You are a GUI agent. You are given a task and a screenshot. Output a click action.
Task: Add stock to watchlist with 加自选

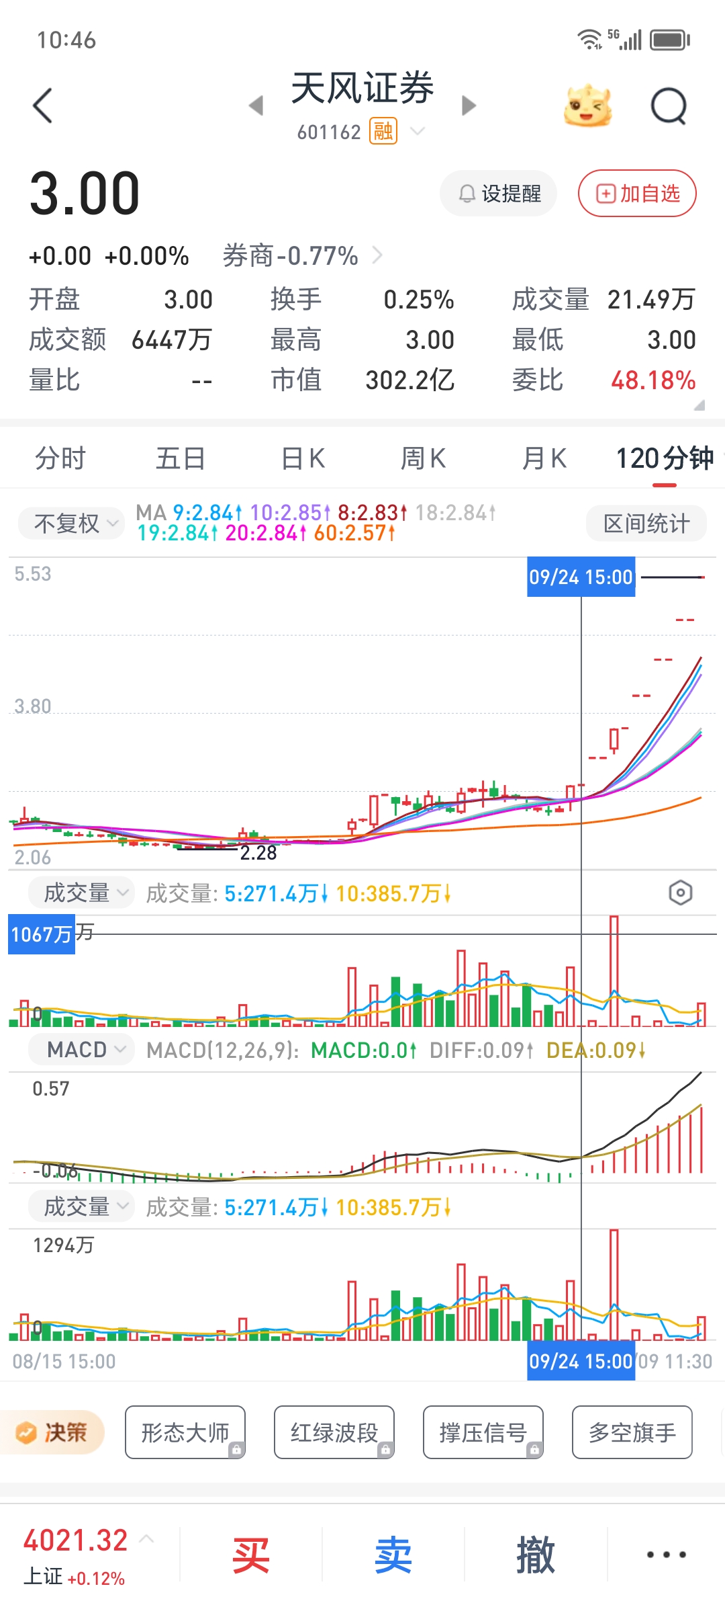click(637, 194)
